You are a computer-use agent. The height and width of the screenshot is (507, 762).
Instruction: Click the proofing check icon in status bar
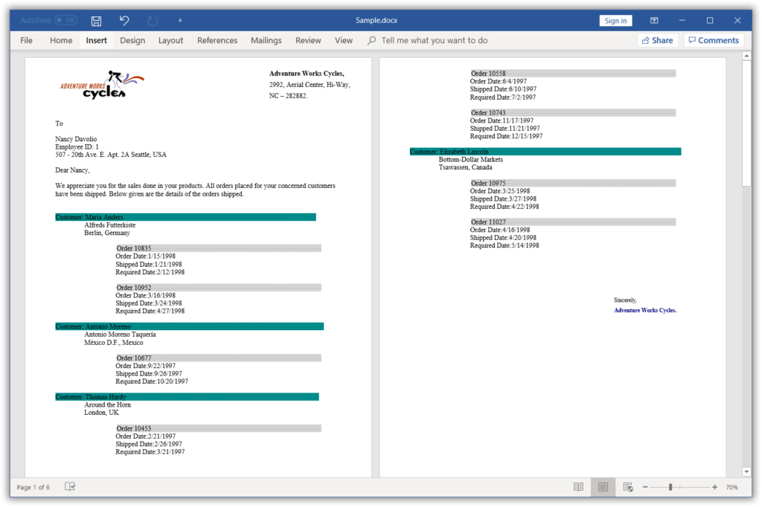tap(70, 487)
